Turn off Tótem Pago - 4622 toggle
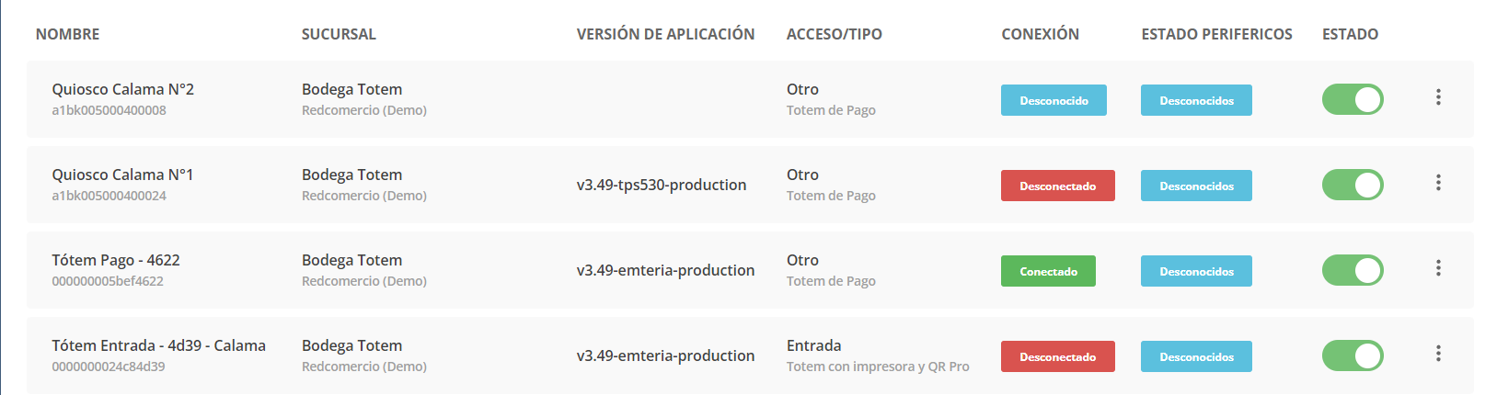Screen dimensions: 1497x395 (1353, 270)
